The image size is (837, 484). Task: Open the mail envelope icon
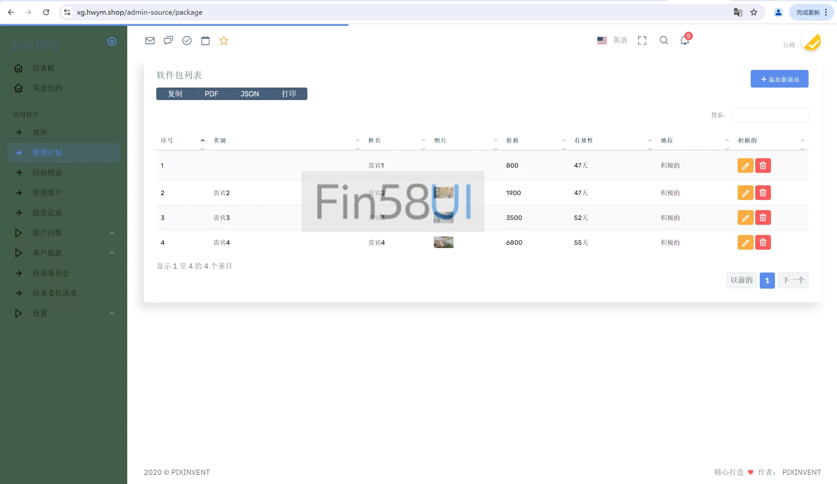click(x=150, y=41)
